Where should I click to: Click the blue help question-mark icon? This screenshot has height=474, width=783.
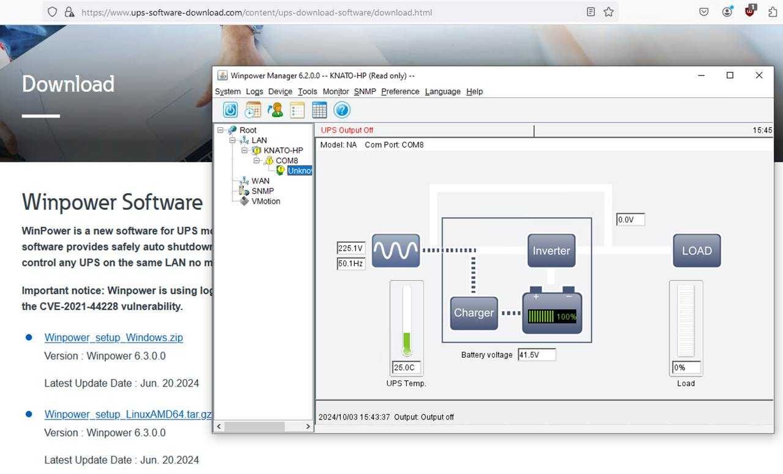click(342, 110)
